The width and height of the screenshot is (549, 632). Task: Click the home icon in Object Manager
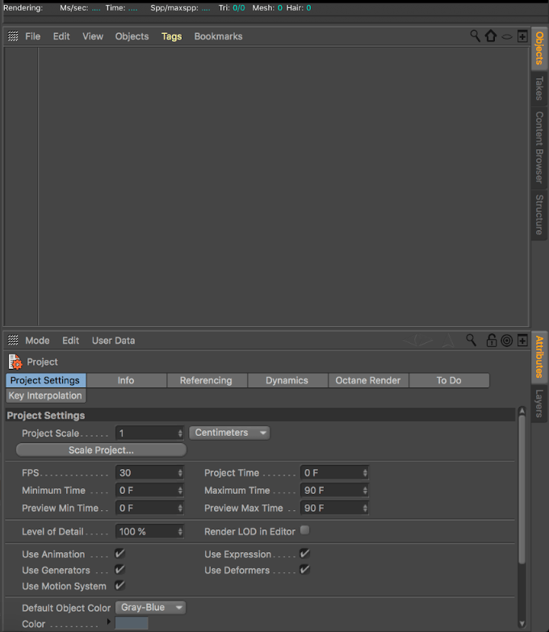[491, 36]
